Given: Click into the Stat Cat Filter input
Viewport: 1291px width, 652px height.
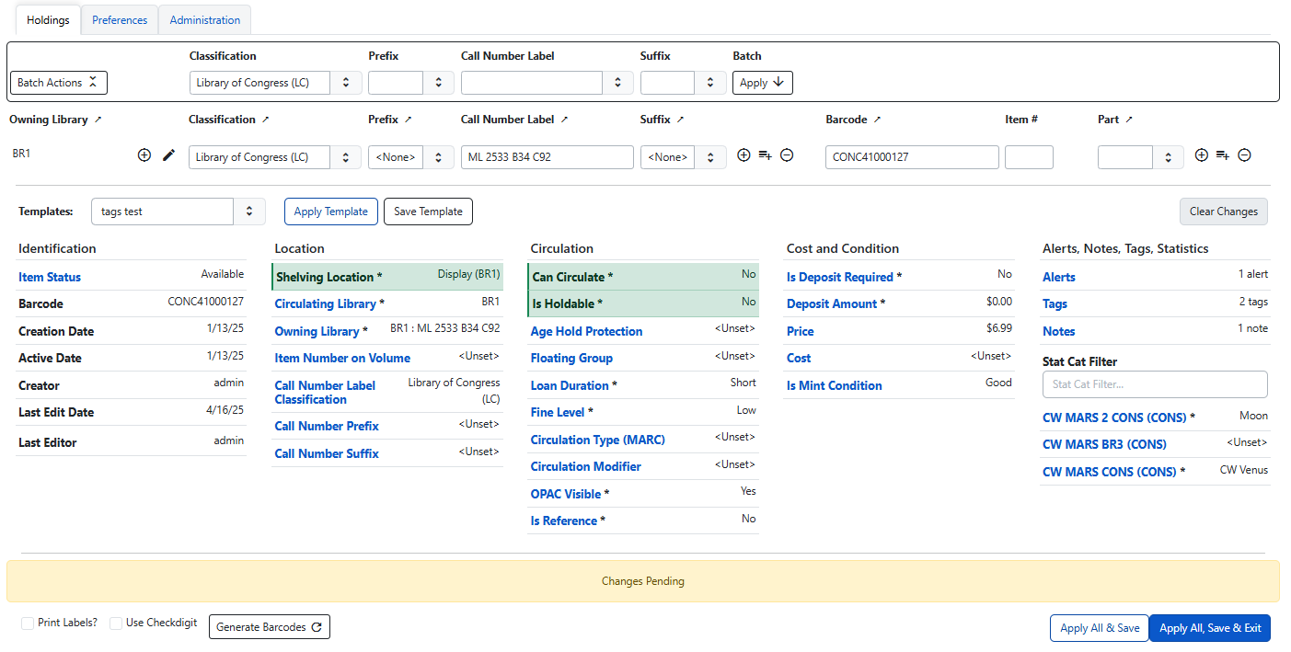Looking at the screenshot, I should coord(1154,384).
